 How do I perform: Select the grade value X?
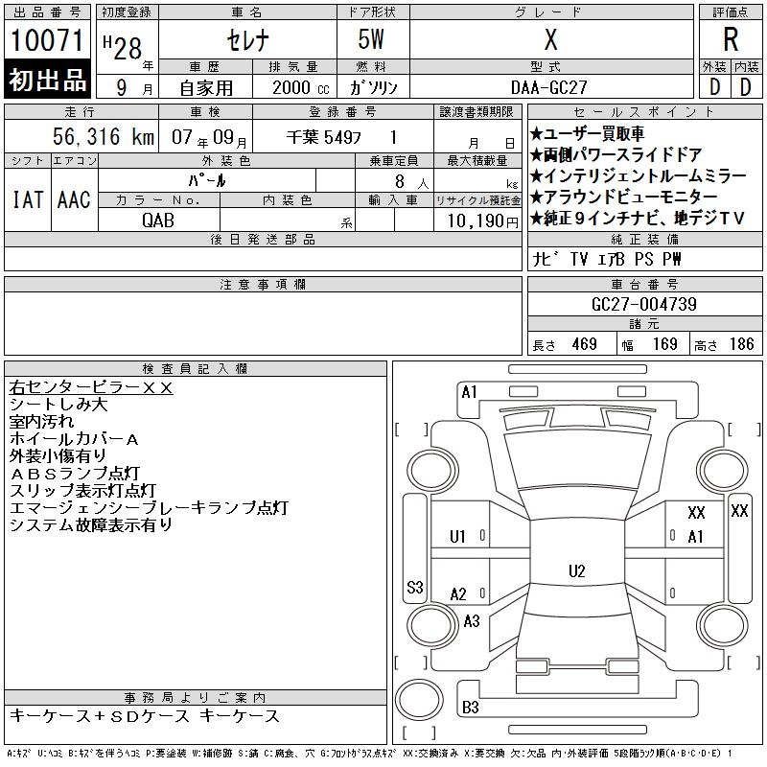pos(550,39)
